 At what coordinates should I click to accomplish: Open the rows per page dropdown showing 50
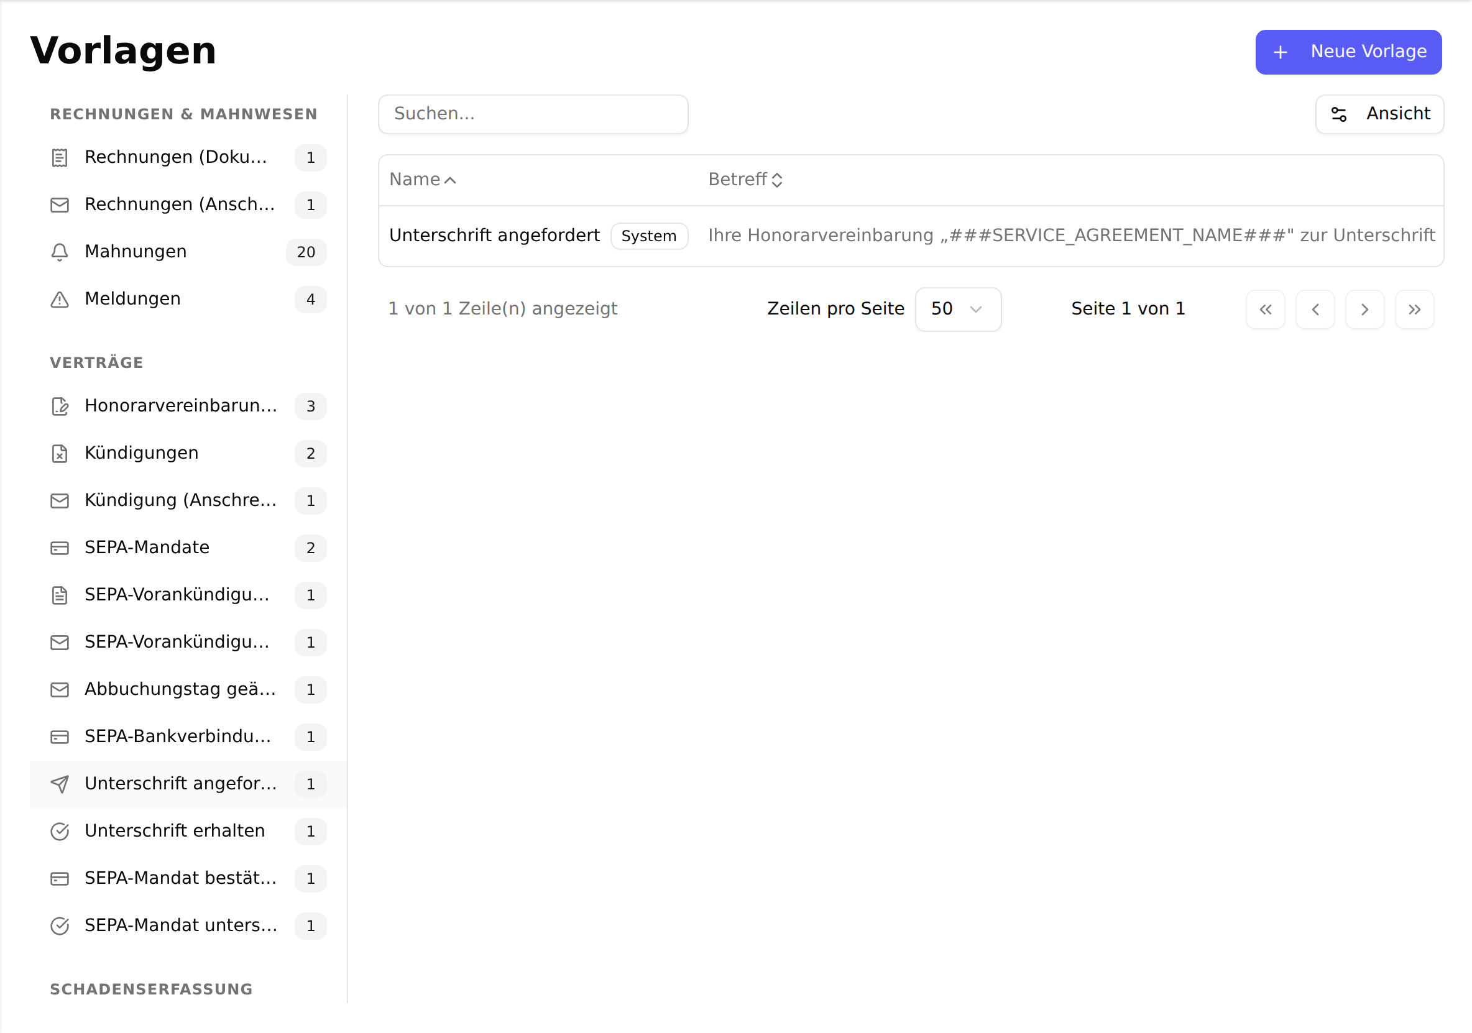[958, 309]
